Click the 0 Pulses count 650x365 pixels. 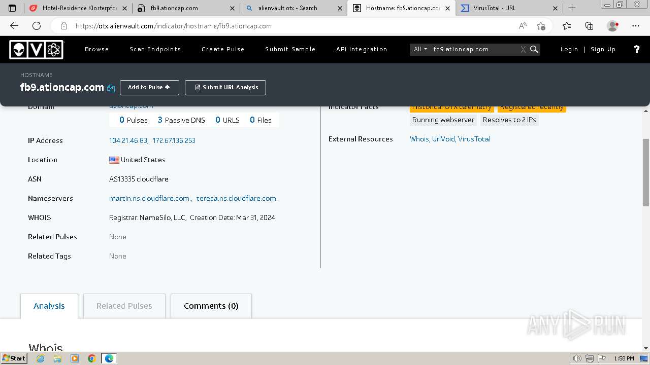click(134, 120)
